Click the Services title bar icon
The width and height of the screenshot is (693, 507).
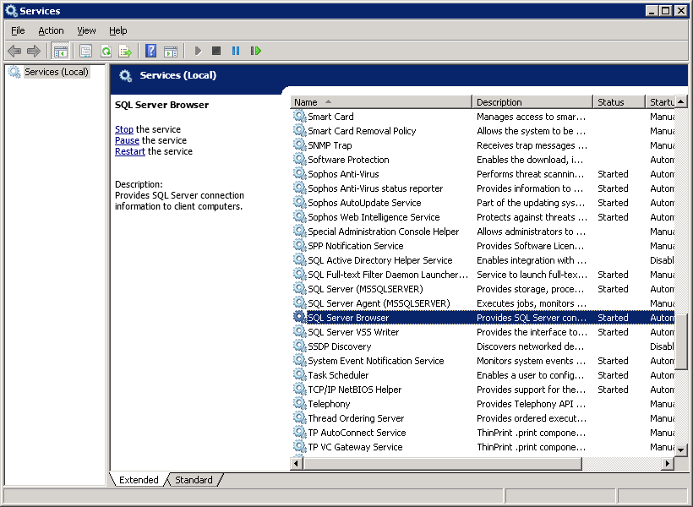click(12, 11)
